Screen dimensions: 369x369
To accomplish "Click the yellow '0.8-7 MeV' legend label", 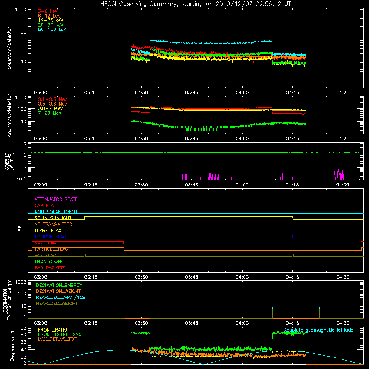I will tap(50, 109).
